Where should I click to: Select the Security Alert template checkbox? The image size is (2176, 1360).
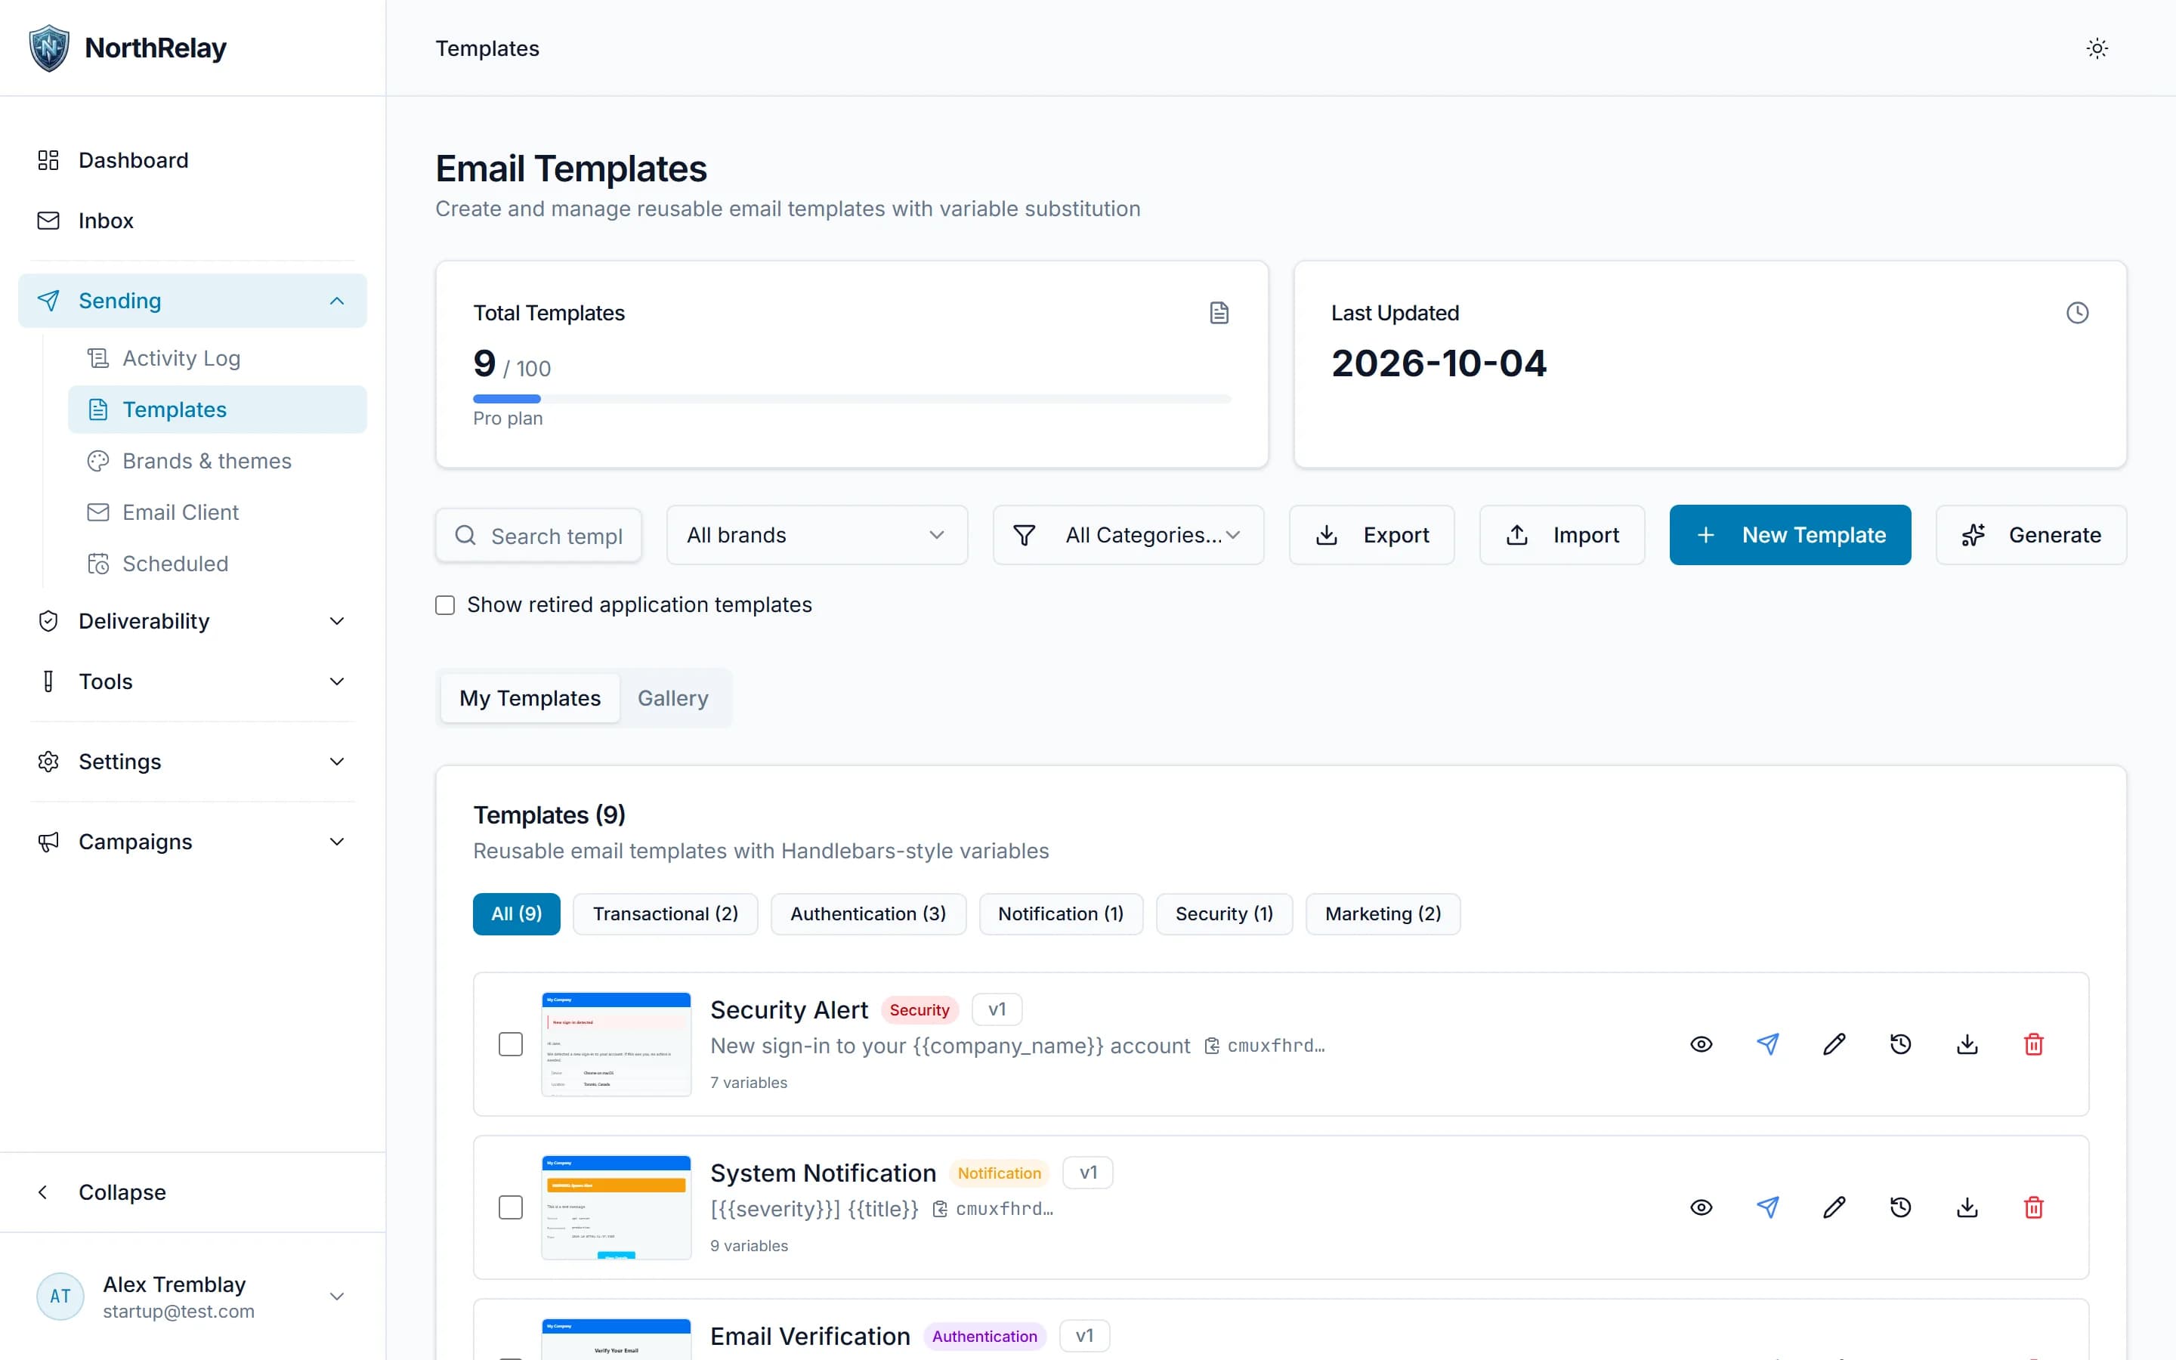point(511,1044)
